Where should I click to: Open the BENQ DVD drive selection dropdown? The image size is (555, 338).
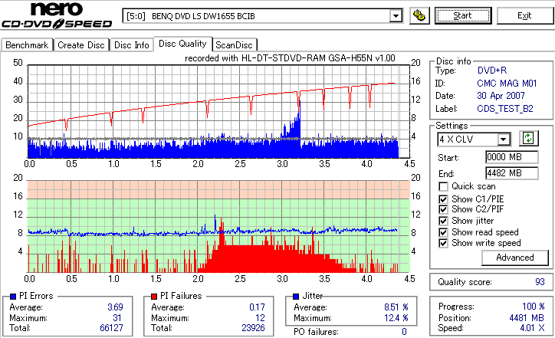pyautogui.click(x=396, y=16)
